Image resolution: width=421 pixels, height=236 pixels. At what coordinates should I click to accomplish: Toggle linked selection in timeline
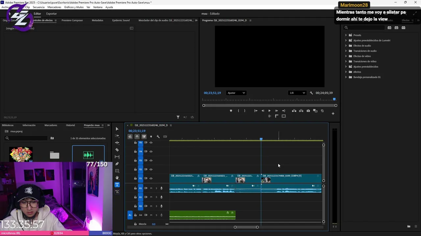click(x=144, y=137)
